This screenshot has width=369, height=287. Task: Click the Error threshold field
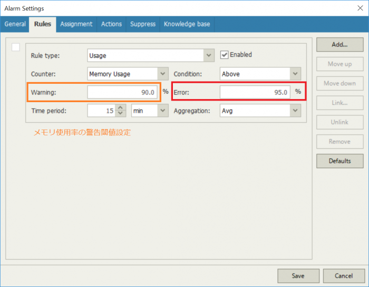click(x=255, y=92)
